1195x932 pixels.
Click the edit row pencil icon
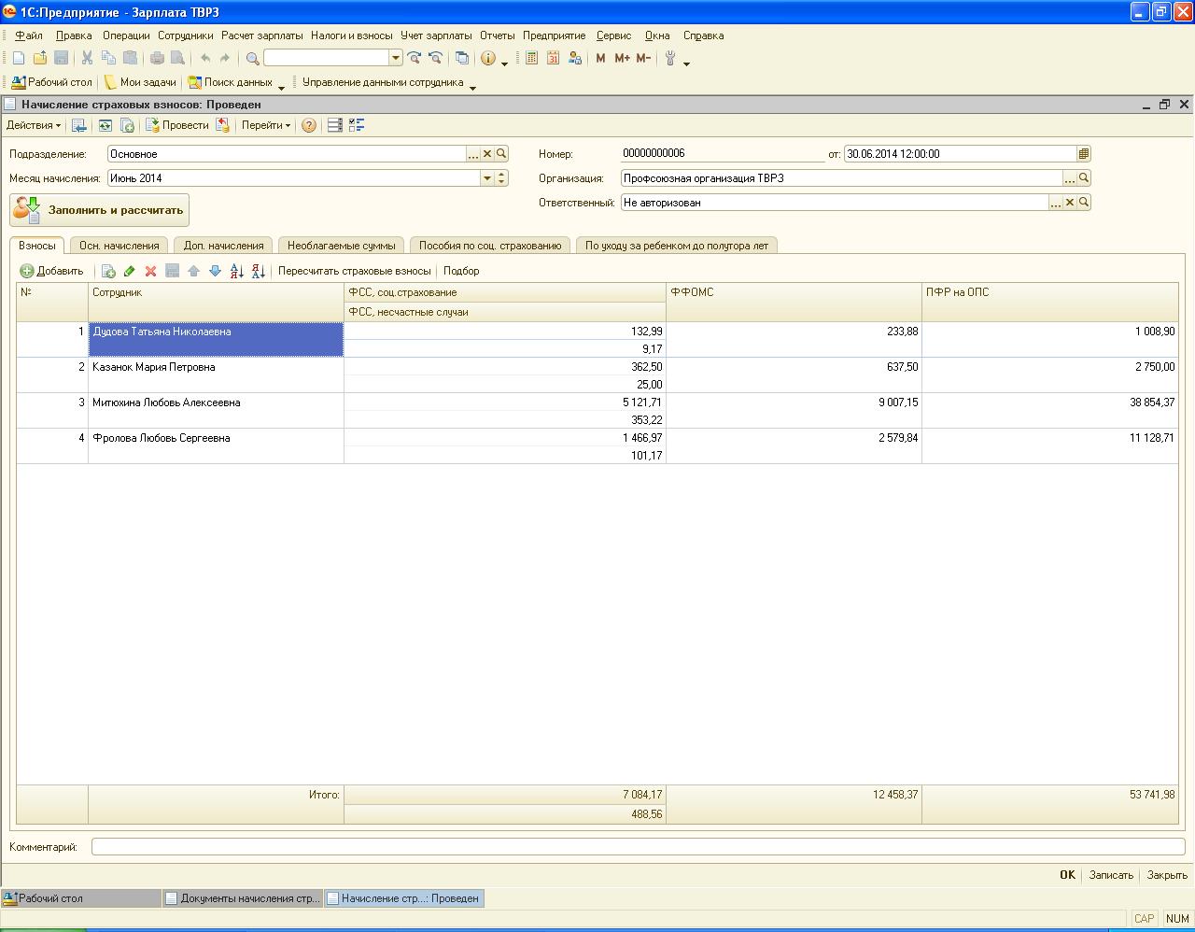(x=130, y=271)
